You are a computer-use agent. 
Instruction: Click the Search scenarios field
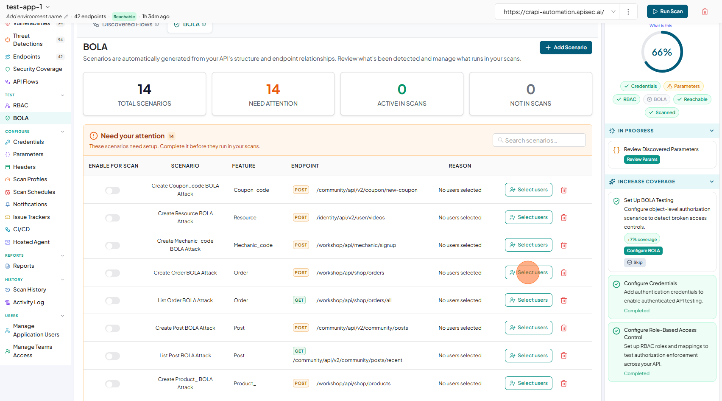tap(539, 140)
